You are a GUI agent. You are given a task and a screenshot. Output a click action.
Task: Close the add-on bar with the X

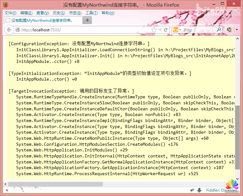click(7, 190)
